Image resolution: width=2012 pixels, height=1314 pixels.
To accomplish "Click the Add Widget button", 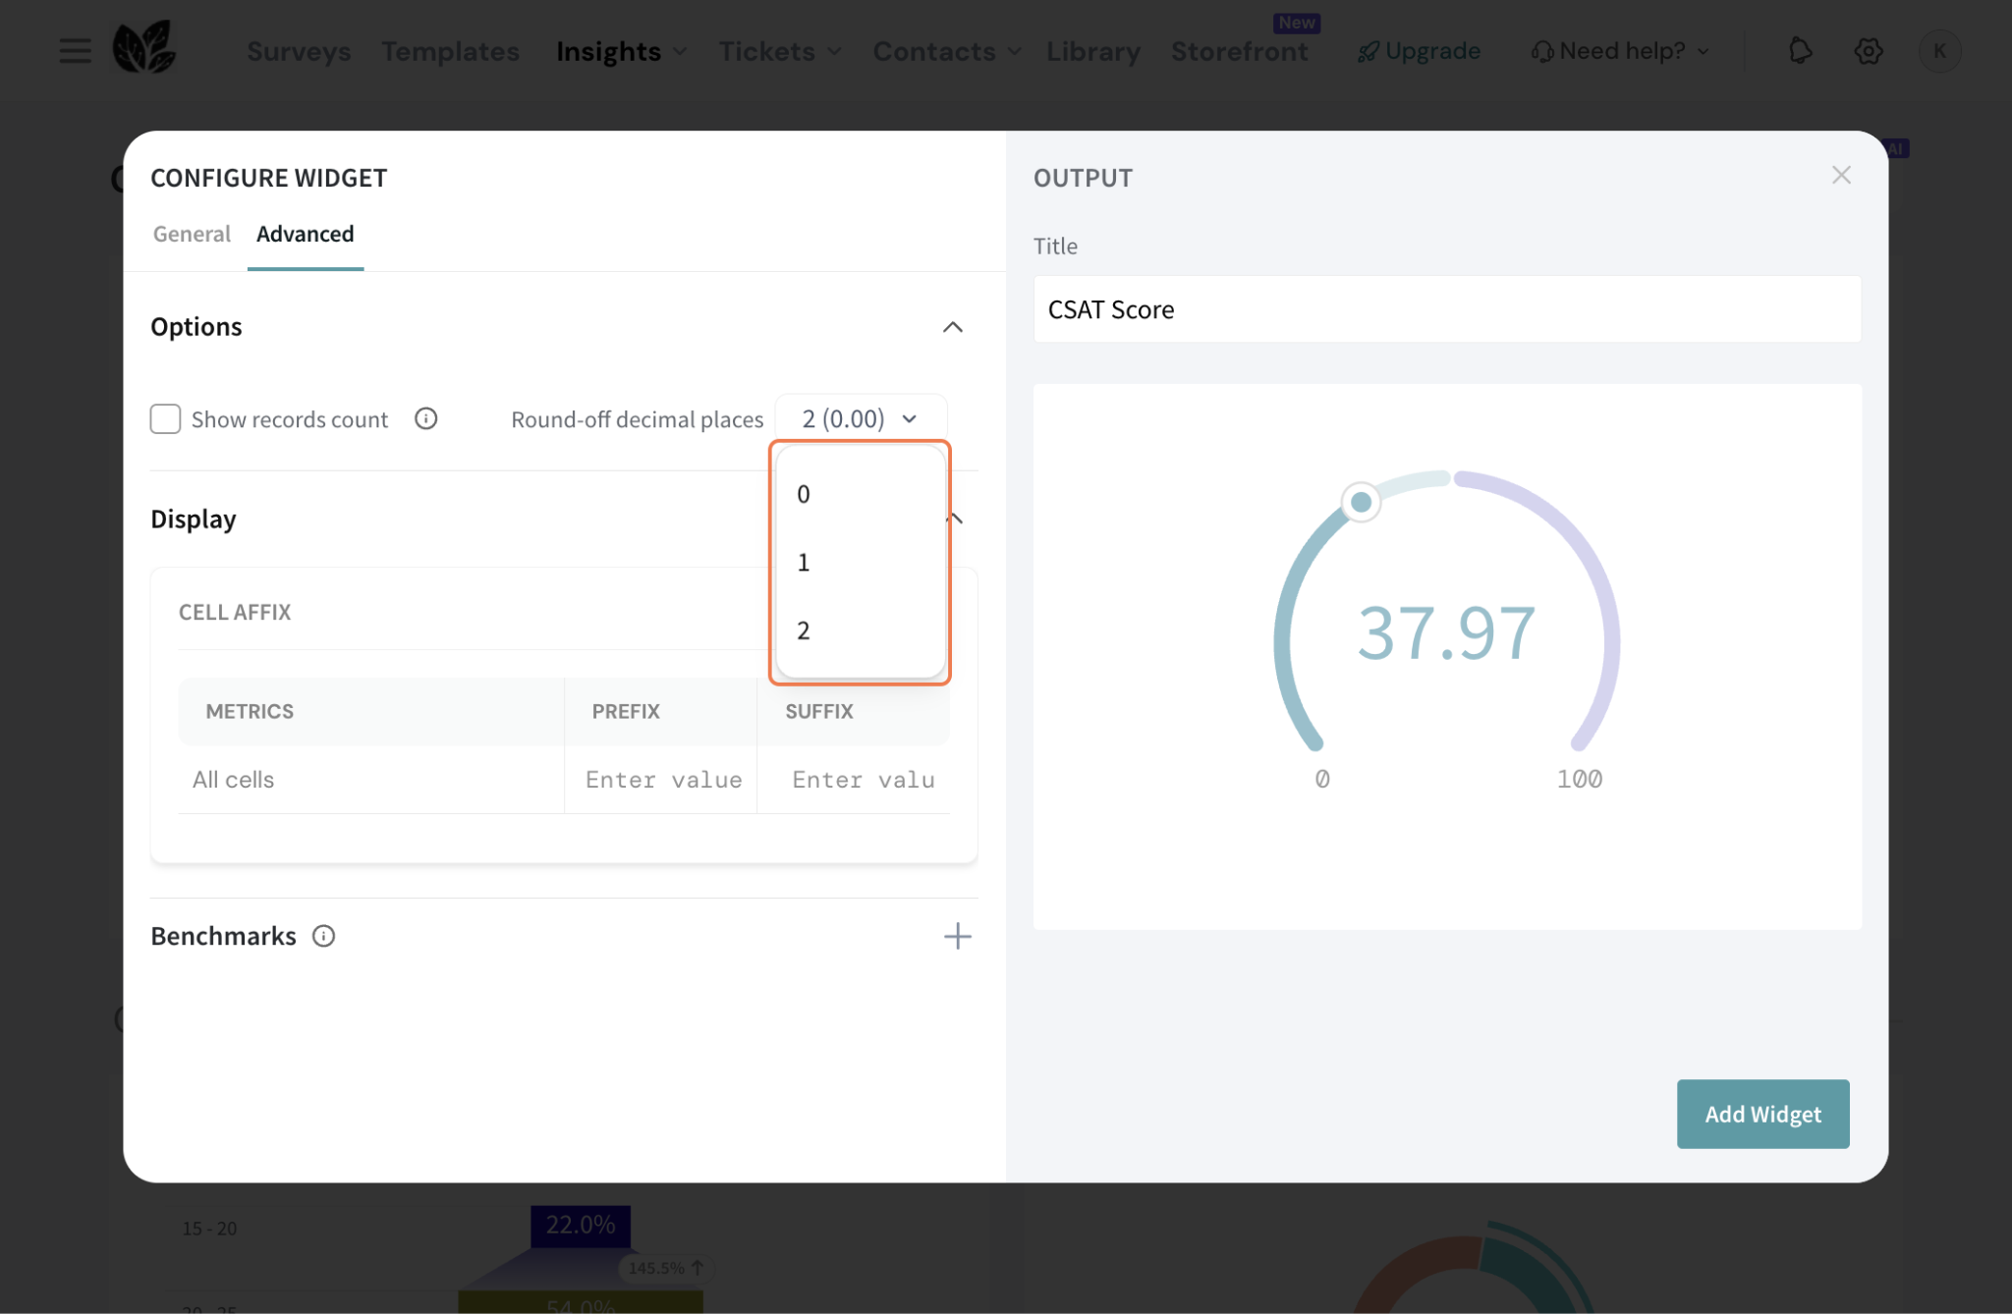I will pos(1762,1114).
